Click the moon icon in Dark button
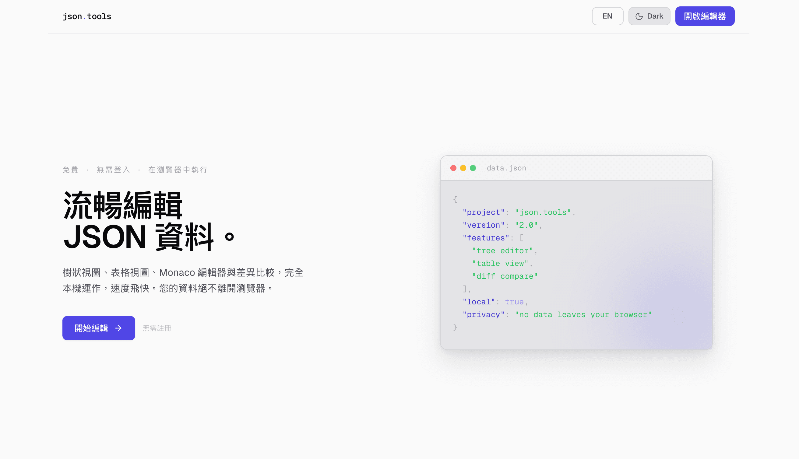 (x=639, y=16)
